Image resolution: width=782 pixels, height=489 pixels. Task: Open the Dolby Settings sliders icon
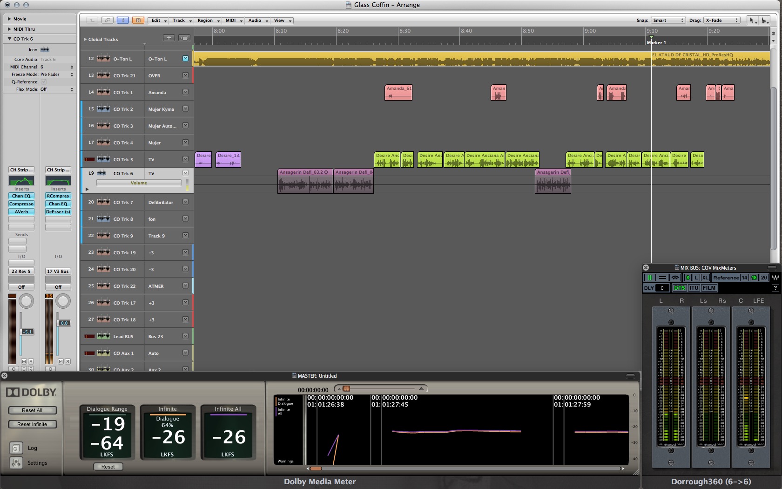16,462
